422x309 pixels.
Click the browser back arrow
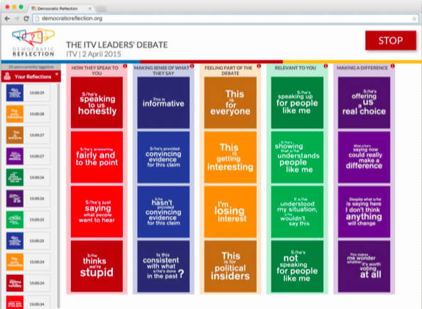pyautogui.click(x=8, y=18)
